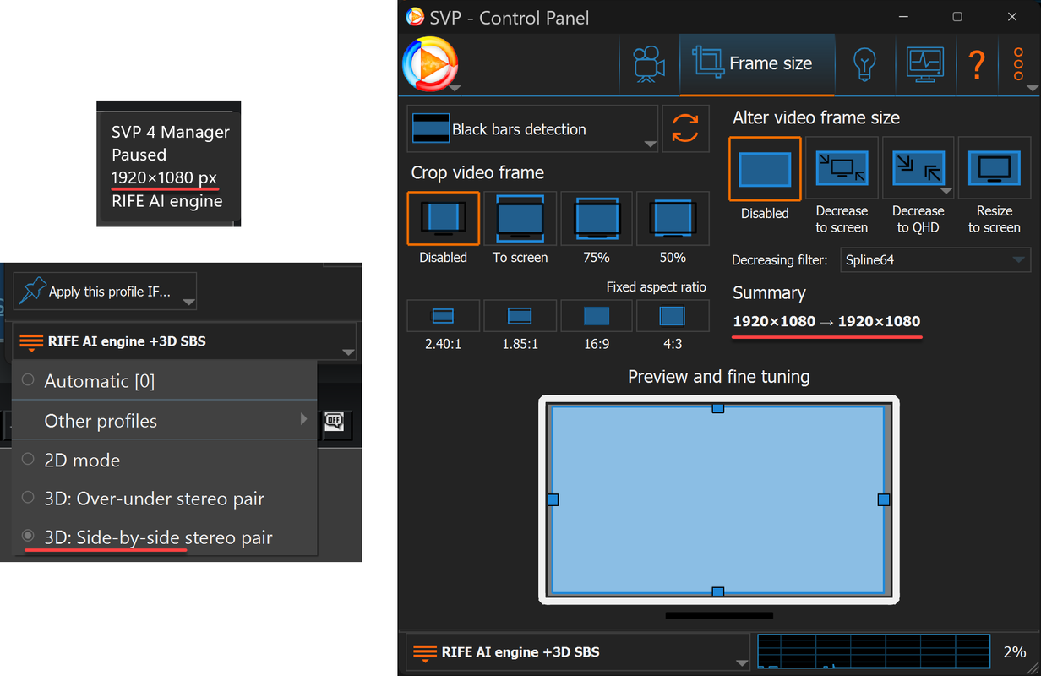Minimize the SVP Control Panel window

pos(902,17)
